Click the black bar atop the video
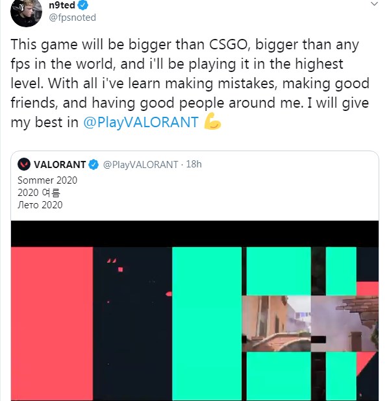 tap(195, 234)
